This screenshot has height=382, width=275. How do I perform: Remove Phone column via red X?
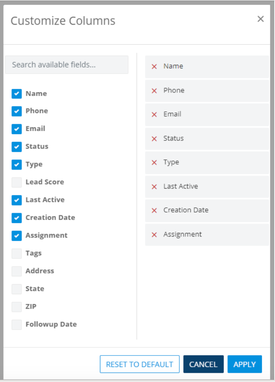(154, 91)
